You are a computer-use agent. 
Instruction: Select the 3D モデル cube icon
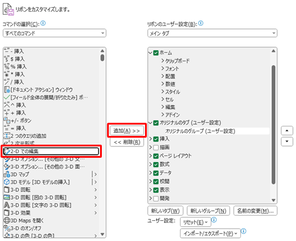click(x=7, y=182)
